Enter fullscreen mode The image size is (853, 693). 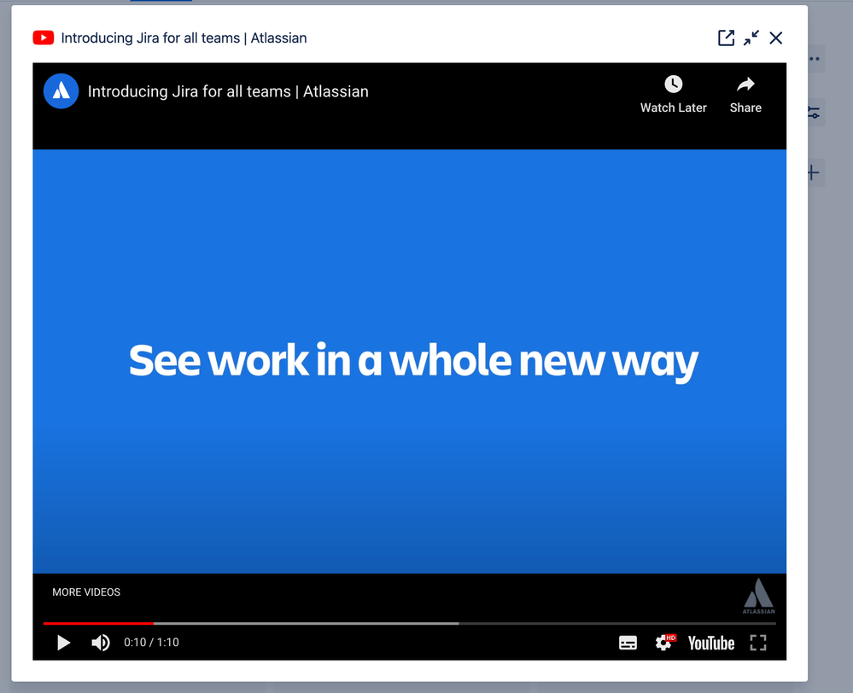point(758,643)
